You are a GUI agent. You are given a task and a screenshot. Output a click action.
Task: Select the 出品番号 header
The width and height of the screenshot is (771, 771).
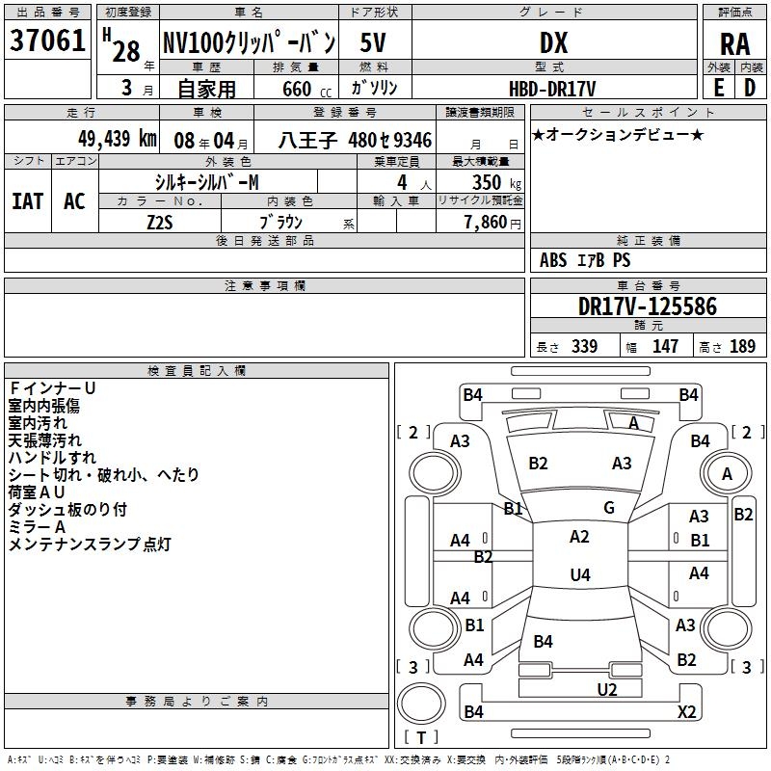pos(47,13)
